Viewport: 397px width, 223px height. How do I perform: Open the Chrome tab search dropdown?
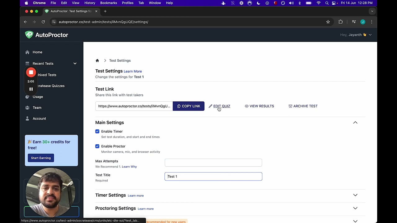(x=372, y=11)
